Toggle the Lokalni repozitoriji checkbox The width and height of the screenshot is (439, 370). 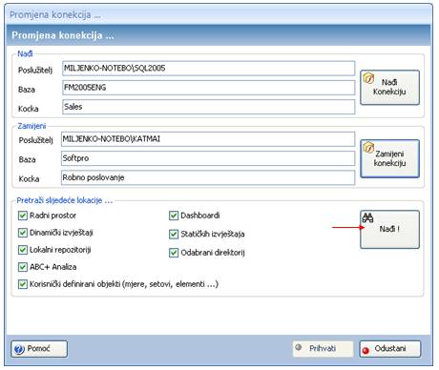click(x=23, y=250)
